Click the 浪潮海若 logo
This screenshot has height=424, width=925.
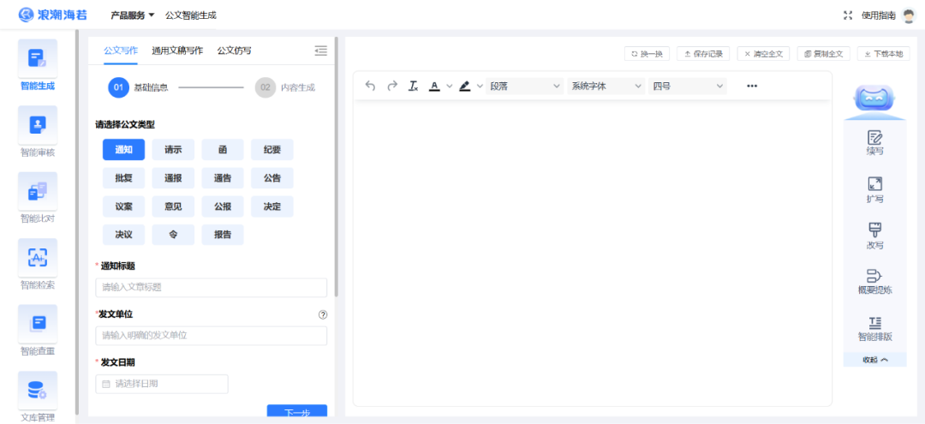(x=54, y=15)
